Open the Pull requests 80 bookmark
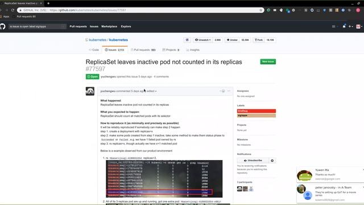Image resolution: width=364 pixels, height=205 pixels. [x=24, y=17]
